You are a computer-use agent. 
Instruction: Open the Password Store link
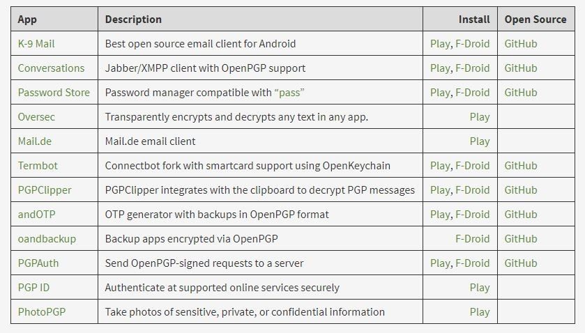pos(54,93)
